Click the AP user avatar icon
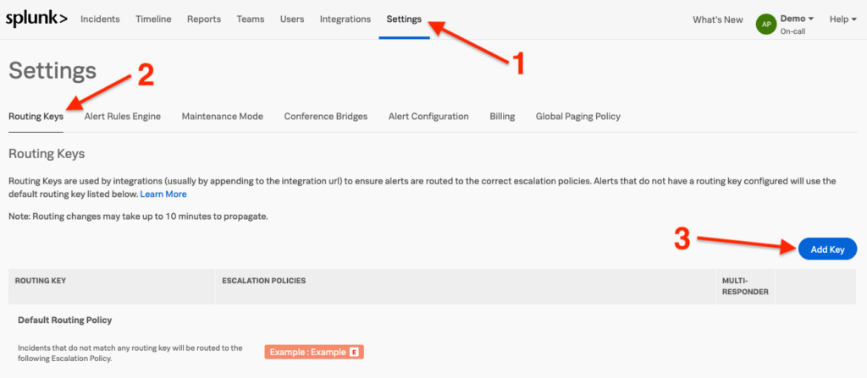 [765, 25]
